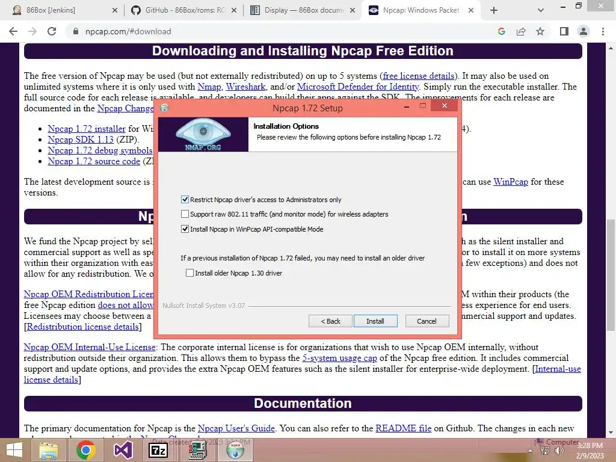Toggle WinPcap API-compatible Mode checkbox
The image size is (616, 462).
pos(185,229)
